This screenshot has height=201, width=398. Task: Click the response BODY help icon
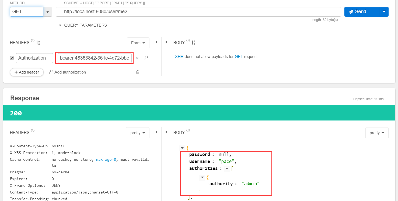tap(188, 130)
